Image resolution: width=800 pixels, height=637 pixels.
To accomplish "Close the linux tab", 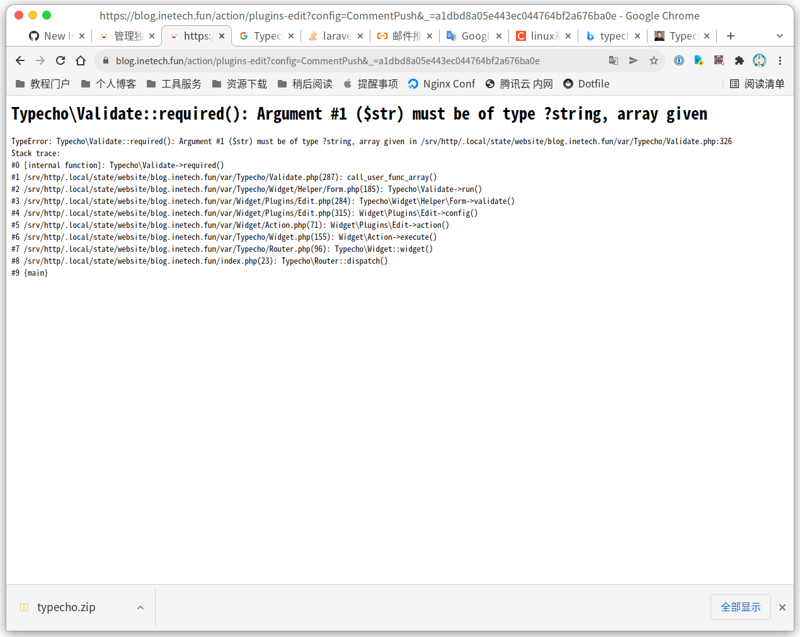I will coord(568,36).
